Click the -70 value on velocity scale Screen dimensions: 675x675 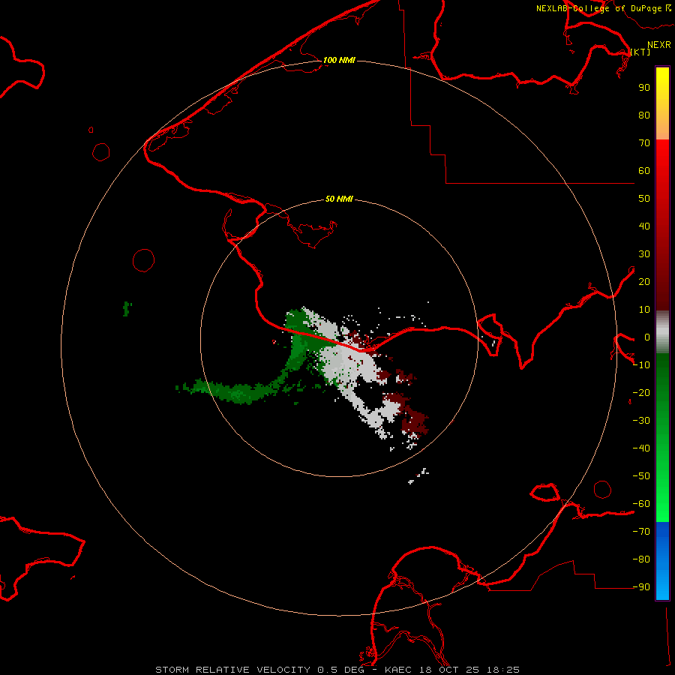click(641, 531)
